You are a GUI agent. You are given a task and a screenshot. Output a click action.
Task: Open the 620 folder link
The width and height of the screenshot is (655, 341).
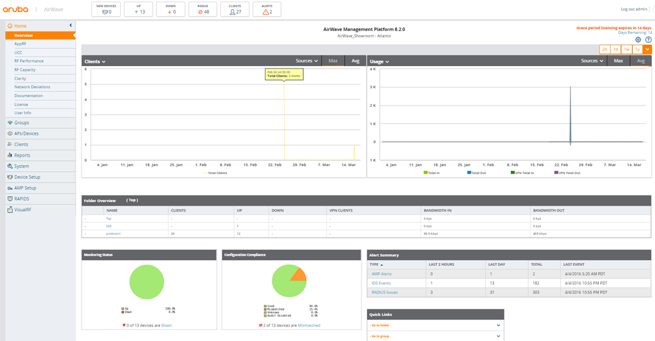(x=108, y=227)
